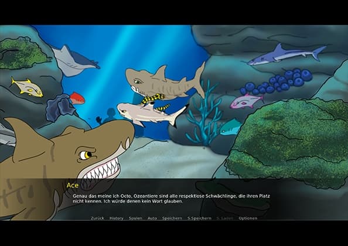Image resolution: width=348 pixels, height=246 pixels.
Task: Go back with the Zurück button
Action: (x=97, y=218)
